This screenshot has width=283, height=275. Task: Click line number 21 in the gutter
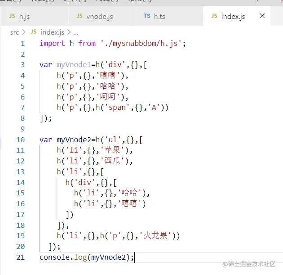[x=20, y=257]
